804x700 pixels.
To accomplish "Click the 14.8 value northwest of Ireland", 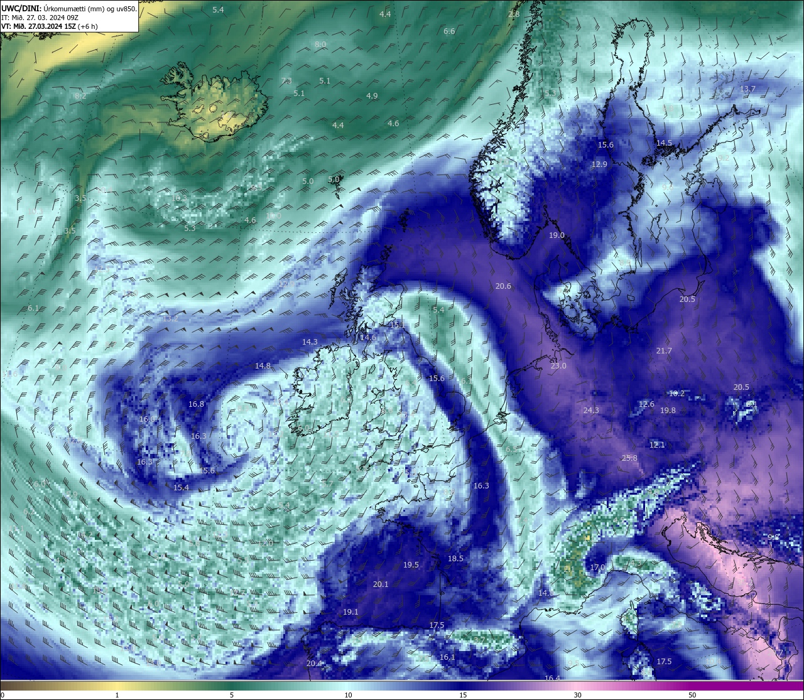I will pyautogui.click(x=263, y=365).
